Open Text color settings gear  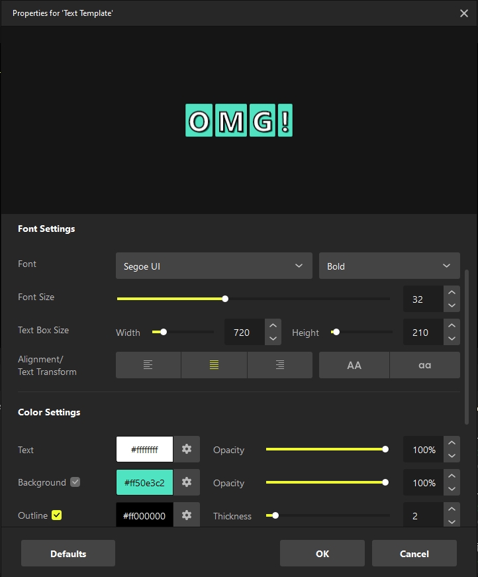click(x=187, y=449)
